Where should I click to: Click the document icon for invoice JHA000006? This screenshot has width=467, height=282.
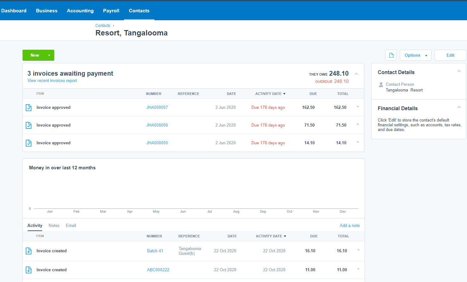(29, 125)
